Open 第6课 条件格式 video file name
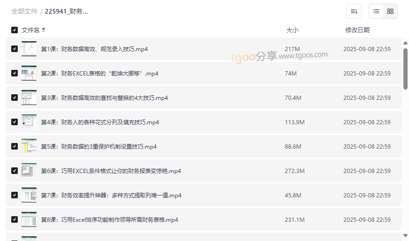Screen dimensions: 409x241 pyautogui.click(x=111, y=171)
